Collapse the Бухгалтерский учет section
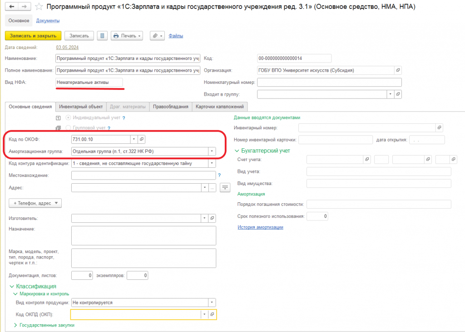465x332 pixels. pyautogui.click(x=237, y=151)
